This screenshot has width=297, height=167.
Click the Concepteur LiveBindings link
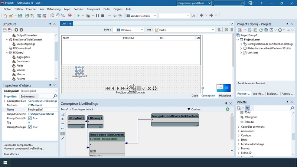click(x=43, y=101)
